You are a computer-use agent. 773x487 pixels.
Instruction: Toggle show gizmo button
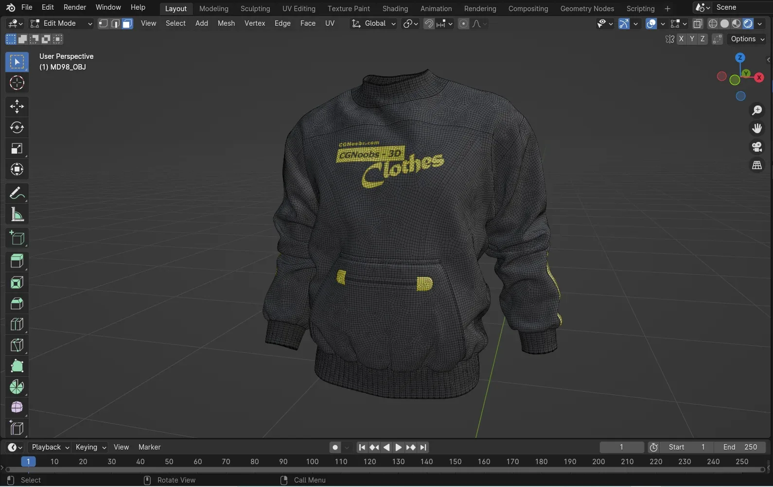point(624,23)
